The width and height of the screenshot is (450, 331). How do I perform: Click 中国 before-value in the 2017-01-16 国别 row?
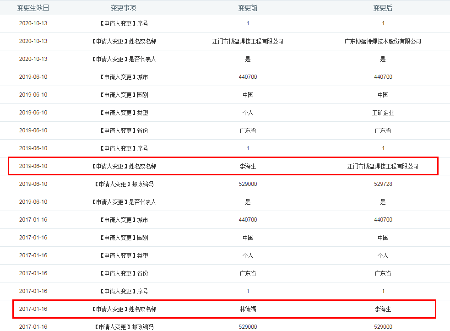pyautogui.click(x=248, y=238)
